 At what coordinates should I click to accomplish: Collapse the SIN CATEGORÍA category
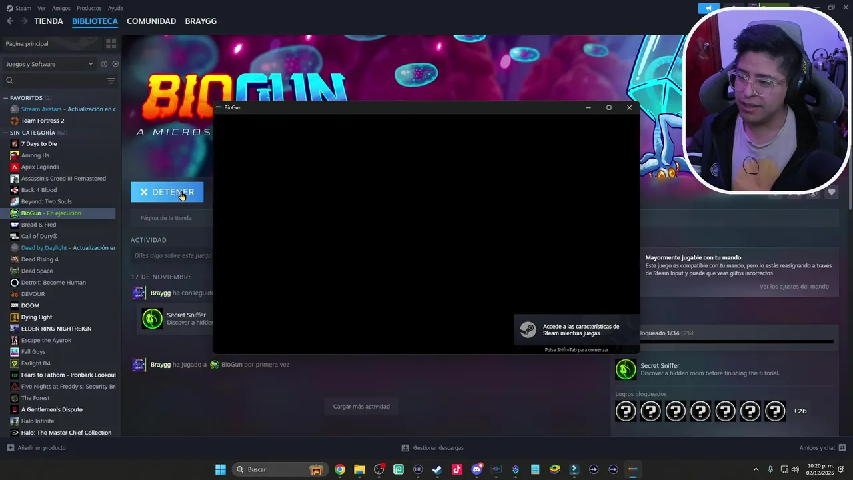point(6,133)
